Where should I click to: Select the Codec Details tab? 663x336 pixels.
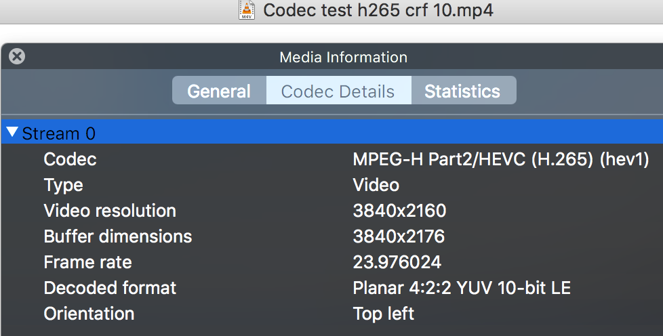pos(338,91)
